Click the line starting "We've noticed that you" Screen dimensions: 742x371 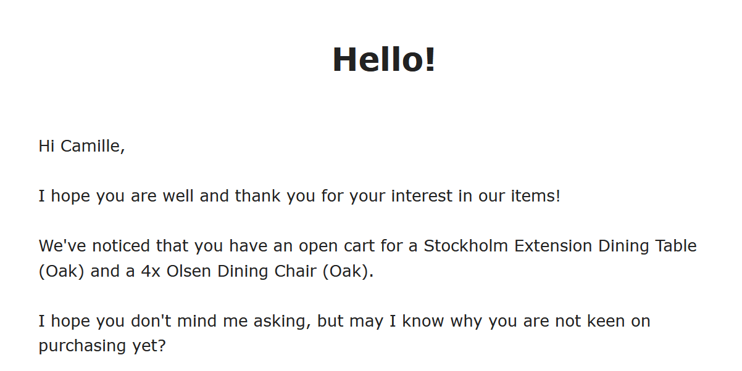[367, 247]
